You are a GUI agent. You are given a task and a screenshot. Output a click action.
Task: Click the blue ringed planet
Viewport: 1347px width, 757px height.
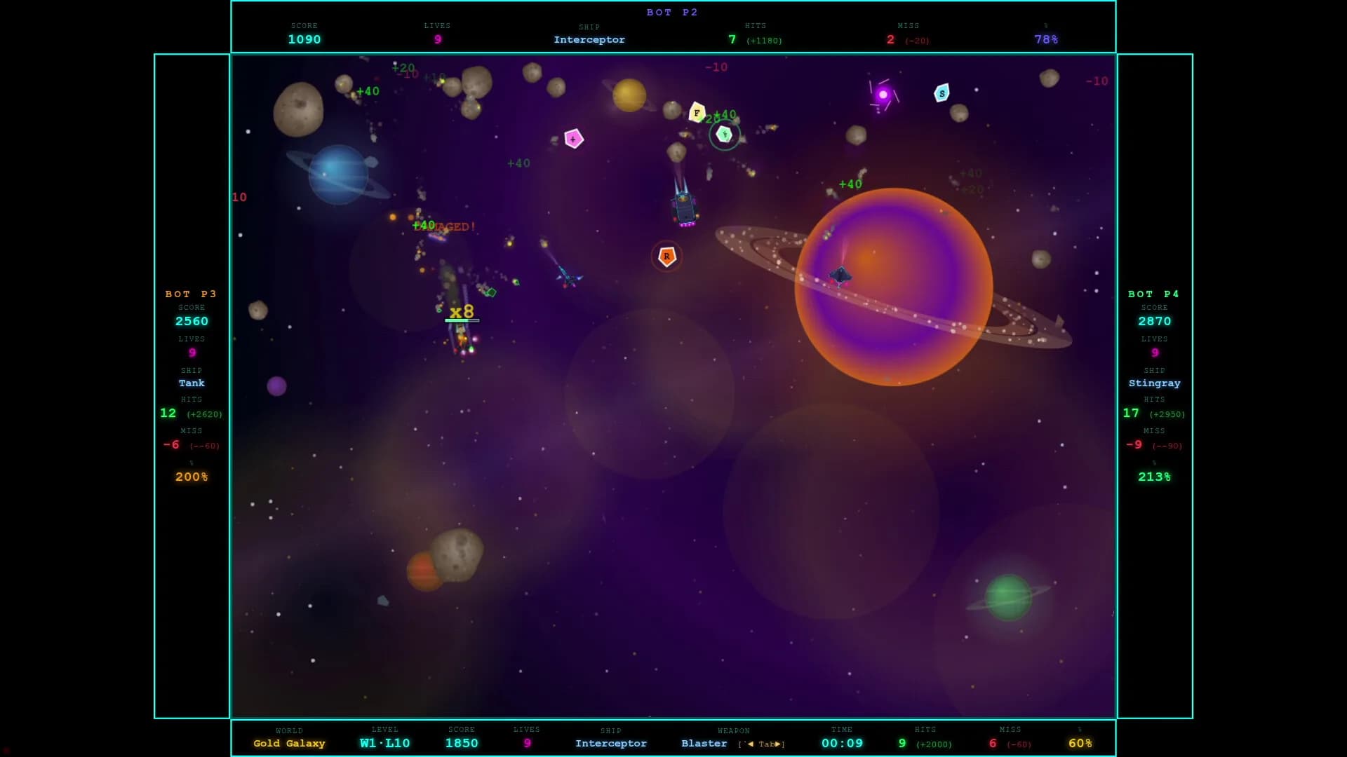(338, 175)
